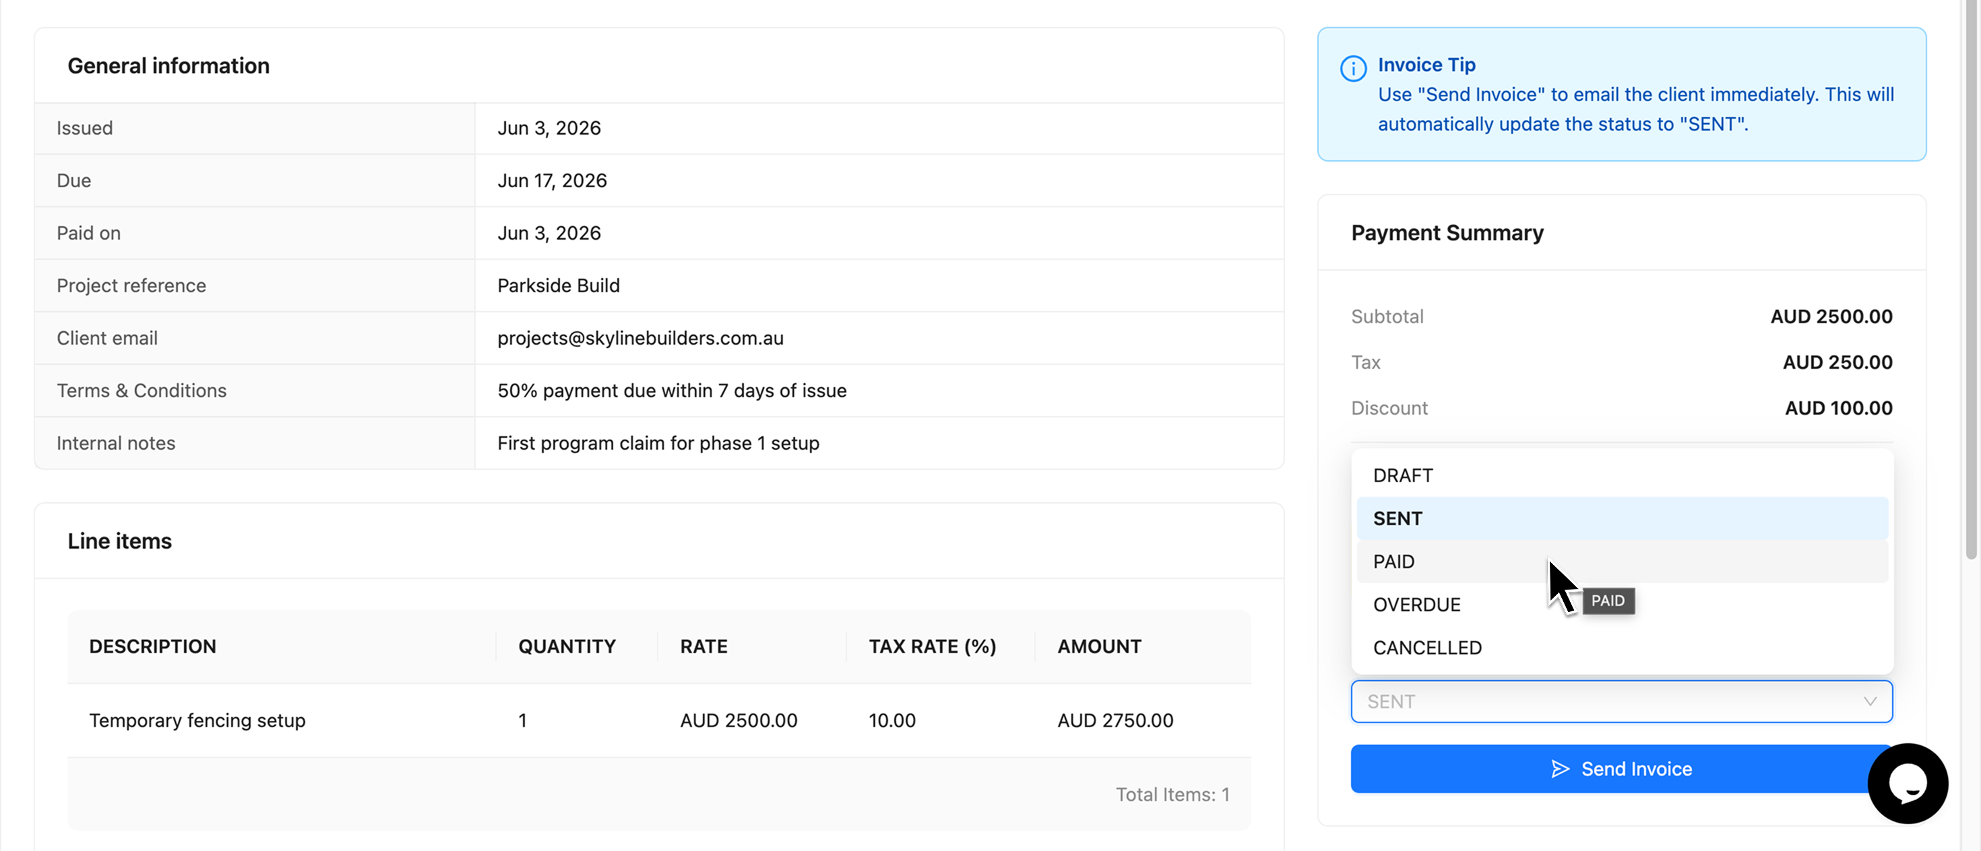1981x851 pixels.
Task: Click the General information heading
Action: click(168, 66)
